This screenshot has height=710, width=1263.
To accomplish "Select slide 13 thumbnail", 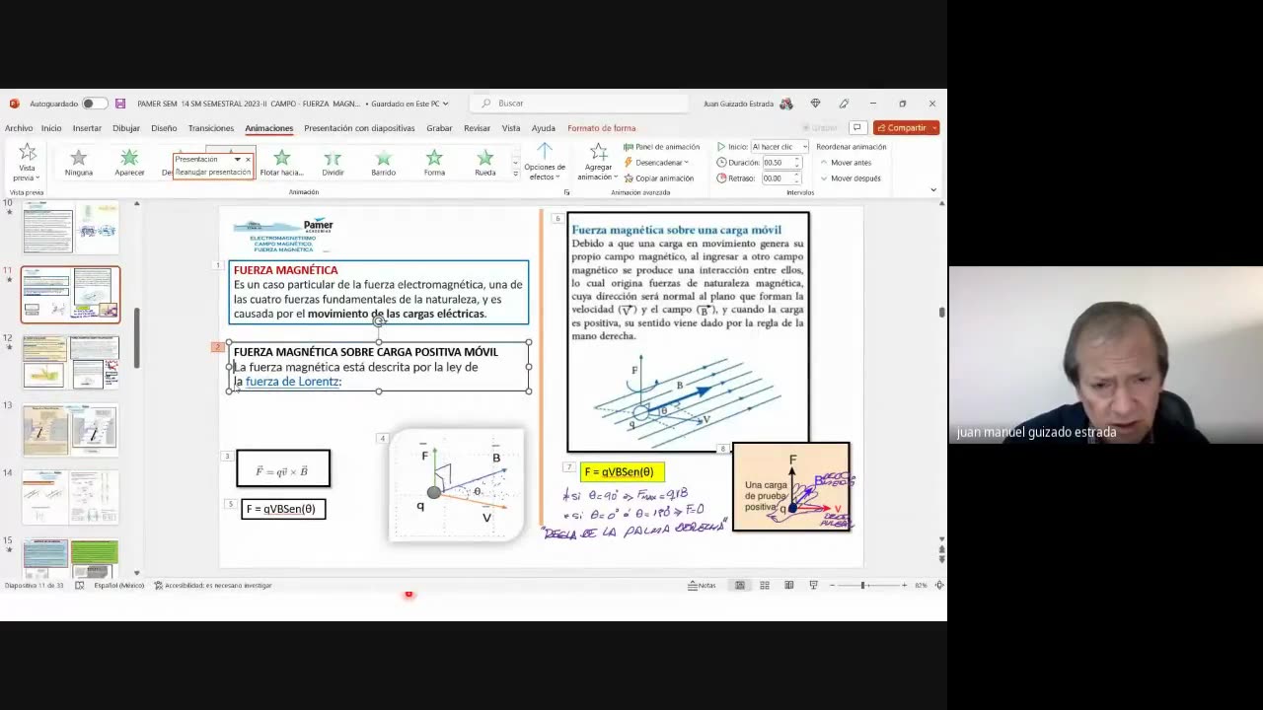I will pos(71,429).
